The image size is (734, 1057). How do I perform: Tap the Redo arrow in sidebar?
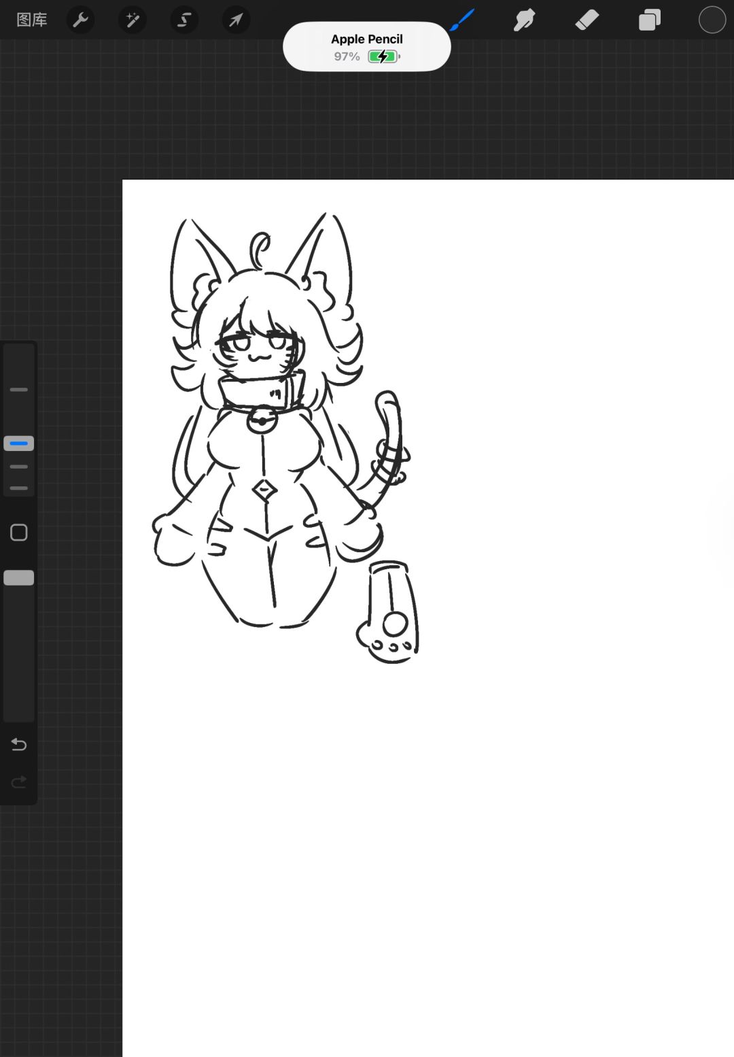pyautogui.click(x=19, y=782)
